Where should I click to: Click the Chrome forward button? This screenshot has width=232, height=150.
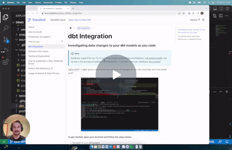point(33,13)
